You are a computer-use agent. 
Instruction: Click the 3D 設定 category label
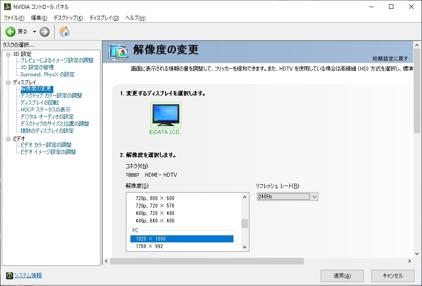(x=22, y=54)
